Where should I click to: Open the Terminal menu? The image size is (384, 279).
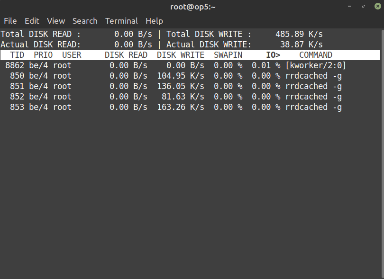click(x=121, y=21)
